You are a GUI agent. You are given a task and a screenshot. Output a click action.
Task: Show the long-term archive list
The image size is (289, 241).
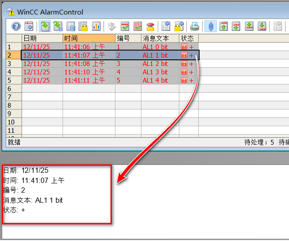click(x=70, y=26)
